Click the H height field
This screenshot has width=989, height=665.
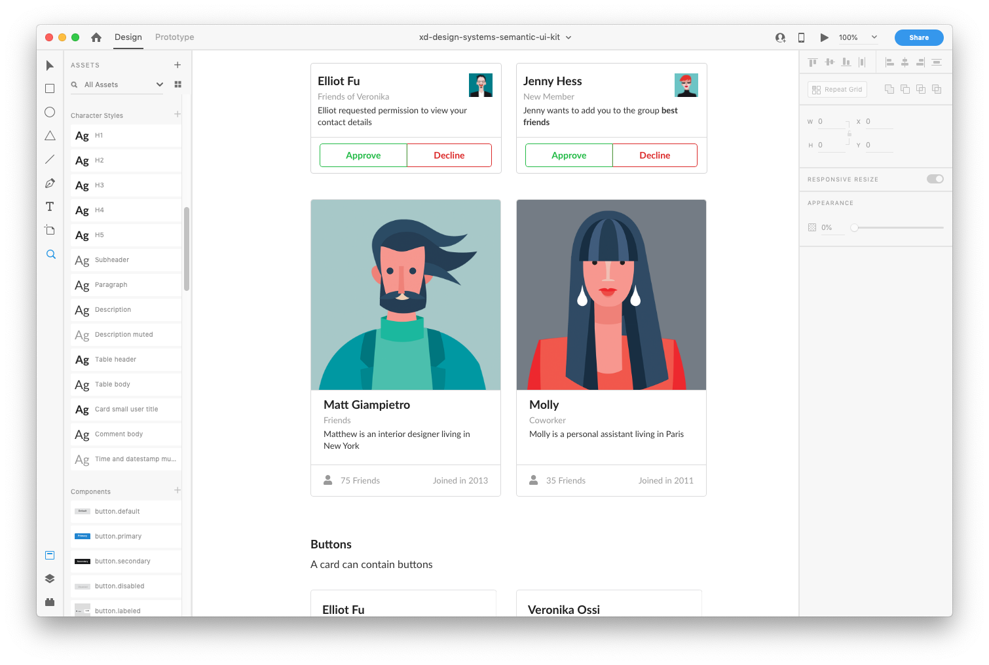pos(831,145)
